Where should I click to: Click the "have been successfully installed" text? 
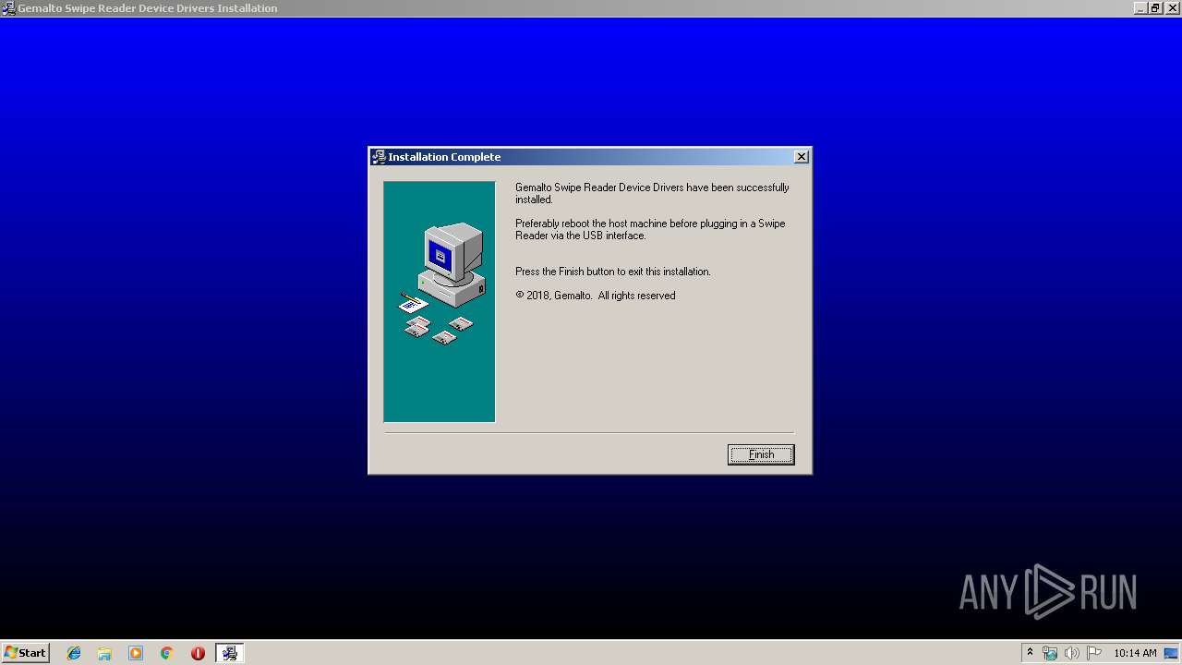652,193
